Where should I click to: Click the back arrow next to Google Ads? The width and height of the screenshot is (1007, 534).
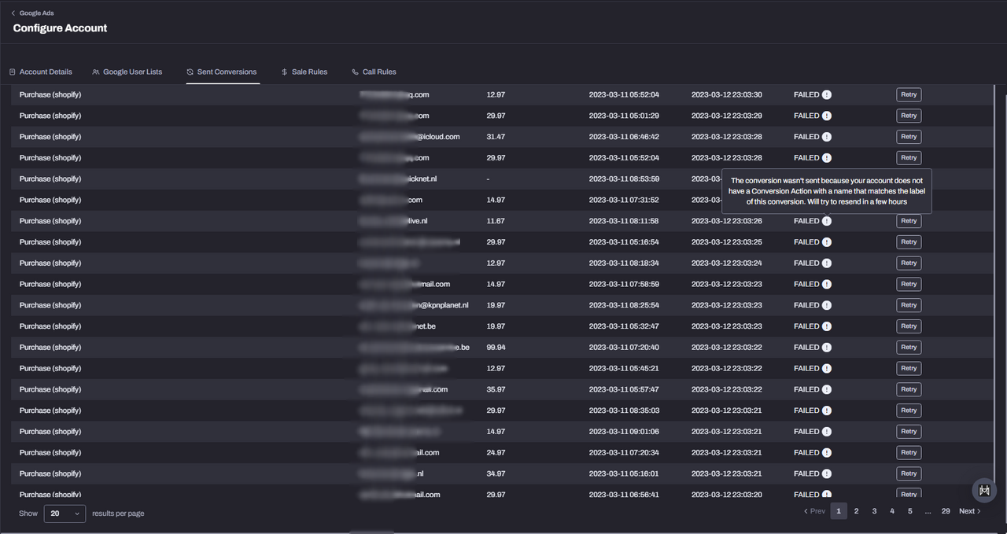click(x=13, y=13)
